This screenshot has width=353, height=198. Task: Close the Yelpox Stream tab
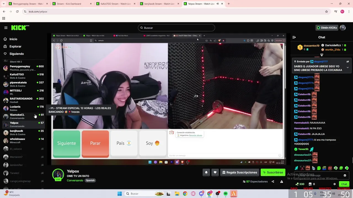click(x=222, y=4)
